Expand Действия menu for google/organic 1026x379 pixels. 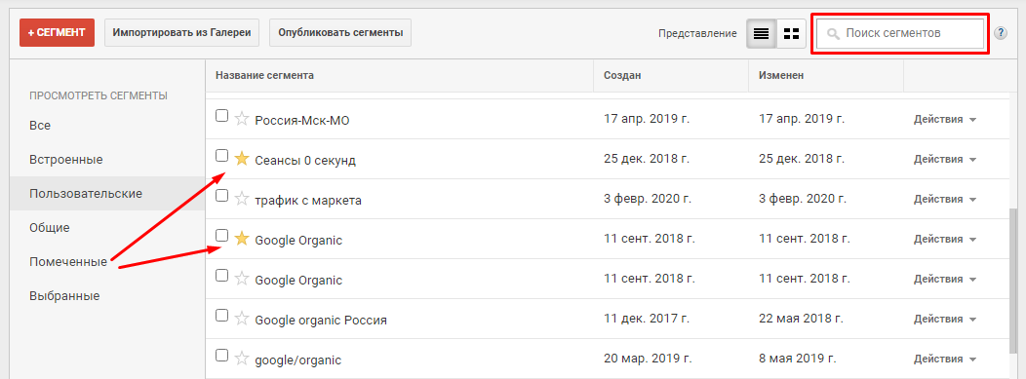pos(945,360)
